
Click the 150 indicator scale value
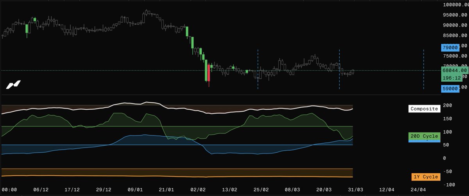click(x=448, y=119)
